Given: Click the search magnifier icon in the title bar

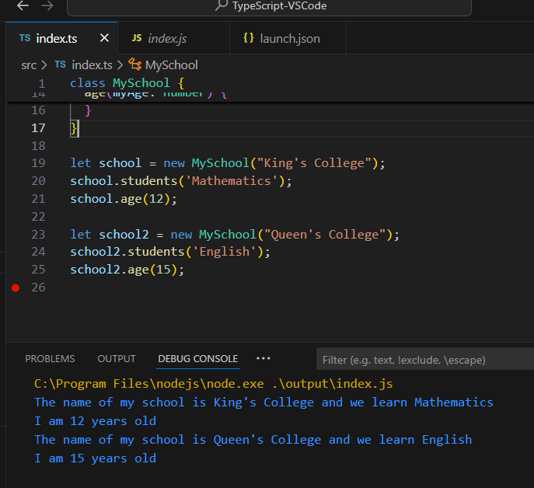Looking at the screenshot, I should coord(222,5).
